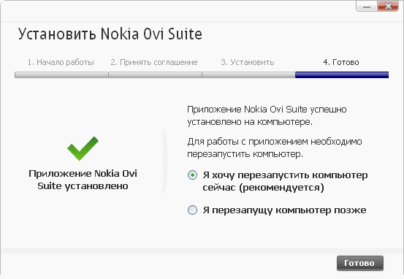
Task: Click the green checkmark success icon
Action: point(83,148)
